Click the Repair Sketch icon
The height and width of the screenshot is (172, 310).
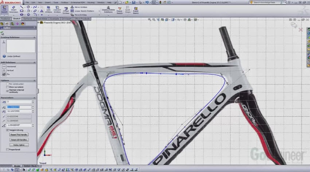tap(119, 10)
